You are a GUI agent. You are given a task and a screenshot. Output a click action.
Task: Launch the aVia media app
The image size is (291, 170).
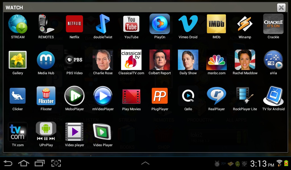[273, 60]
